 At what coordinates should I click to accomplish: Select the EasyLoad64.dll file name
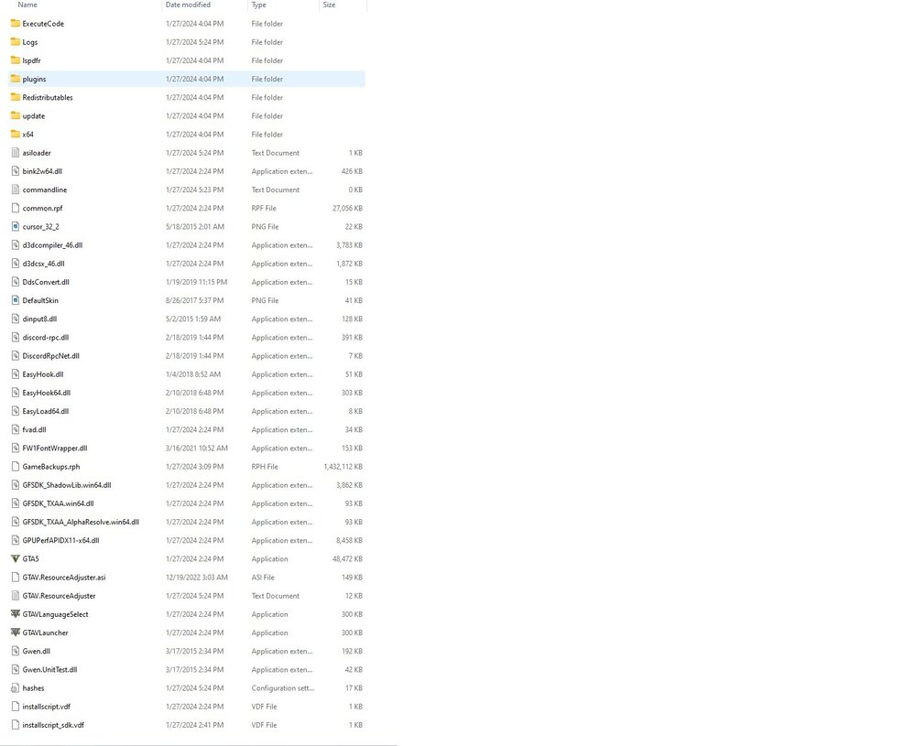[x=46, y=412]
